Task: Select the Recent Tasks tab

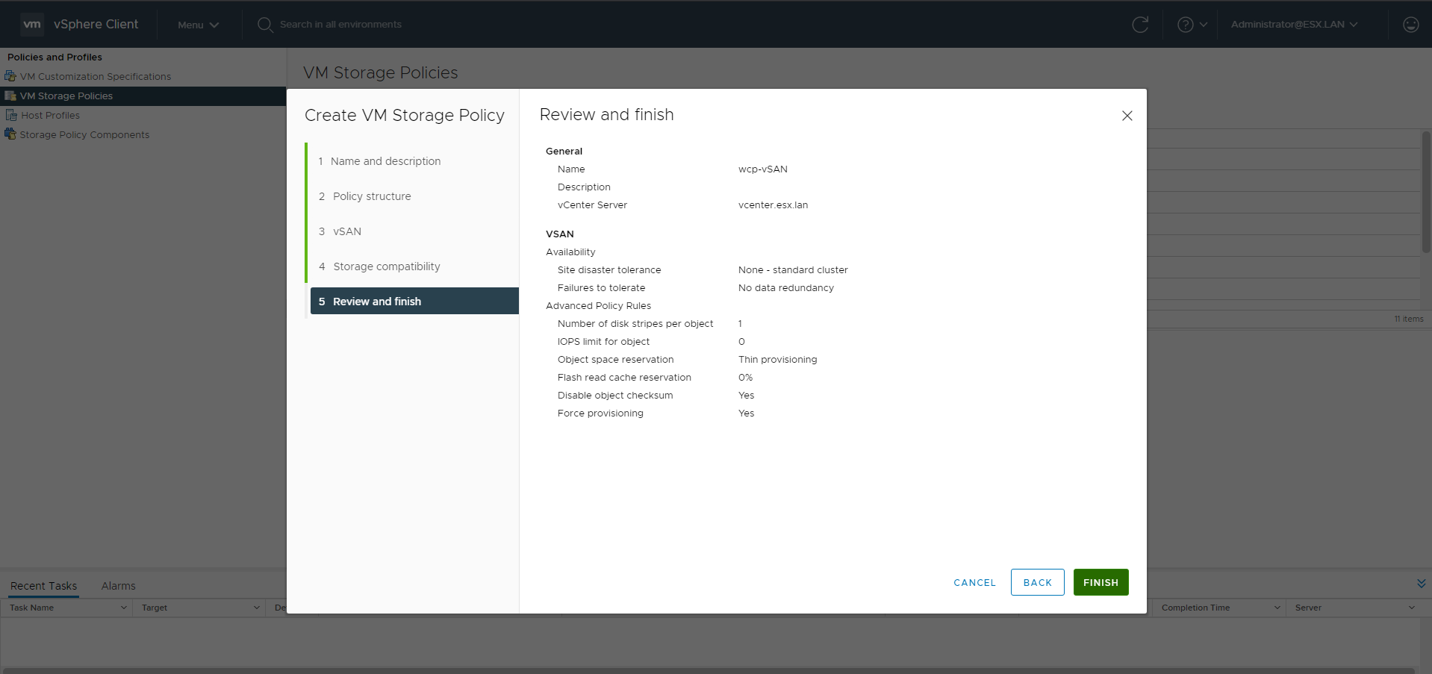Action: [x=43, y=586]
